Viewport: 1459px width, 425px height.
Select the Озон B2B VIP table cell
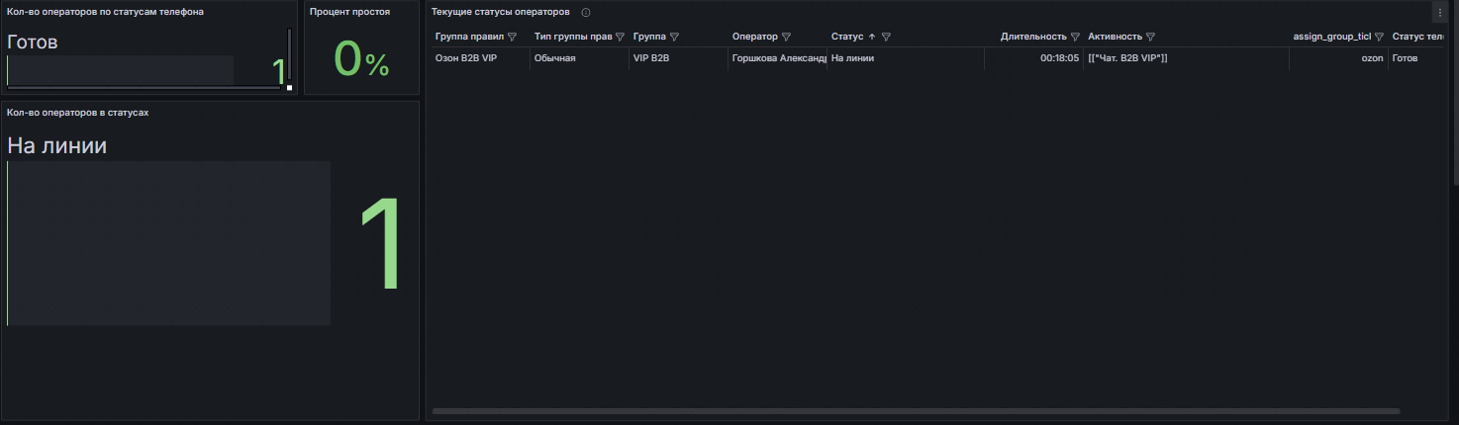click(466, 58)
